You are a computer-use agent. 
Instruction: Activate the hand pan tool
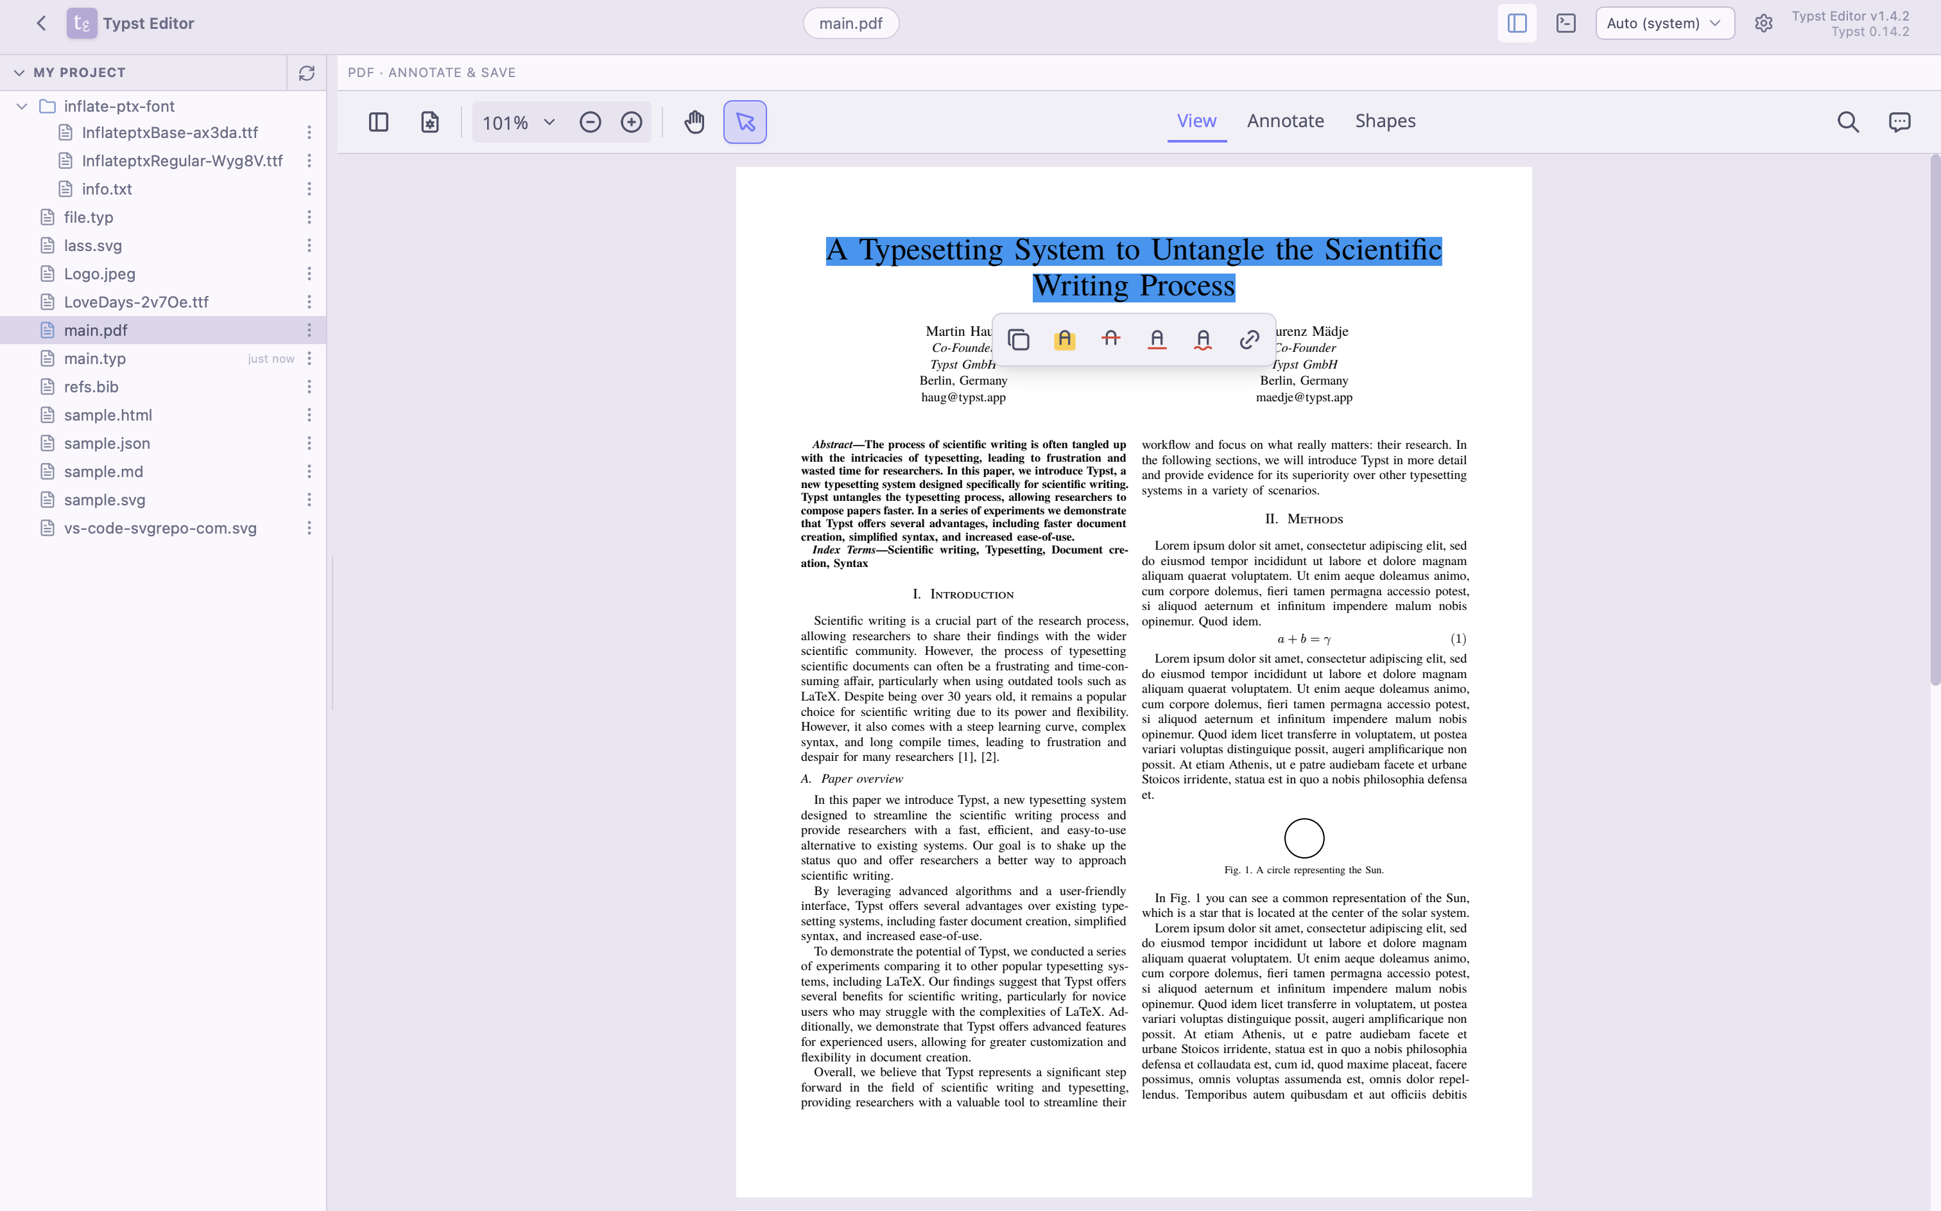(x=693, y=122)
